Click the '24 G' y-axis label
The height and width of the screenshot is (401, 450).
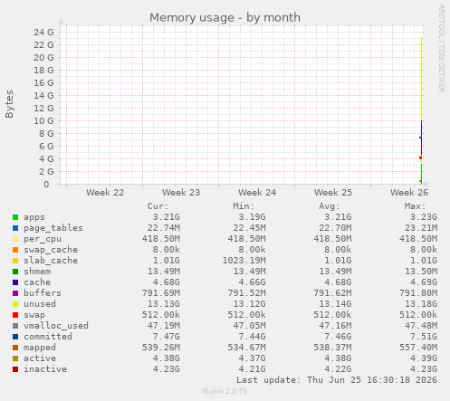43,32
